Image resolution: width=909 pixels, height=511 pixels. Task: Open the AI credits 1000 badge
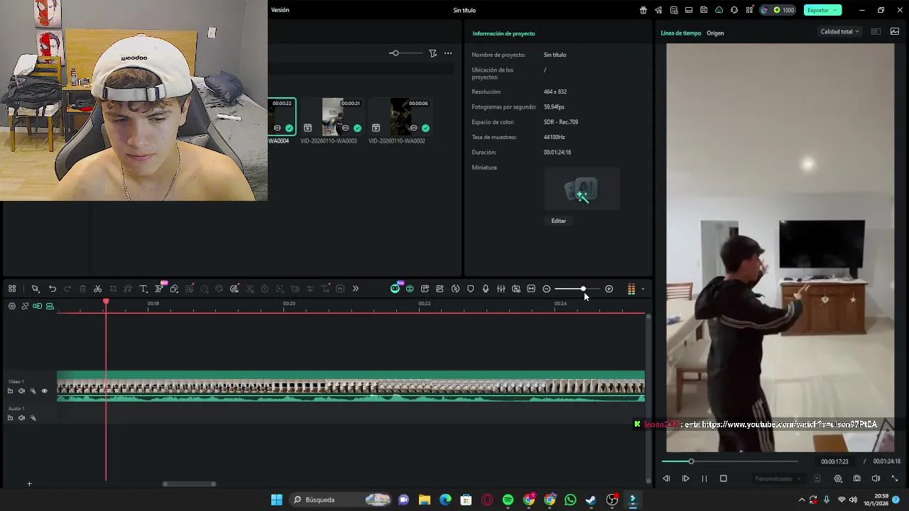778,10
